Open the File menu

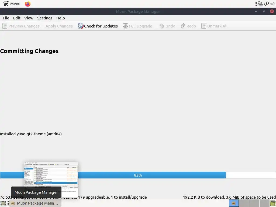(x=6, y=18)
